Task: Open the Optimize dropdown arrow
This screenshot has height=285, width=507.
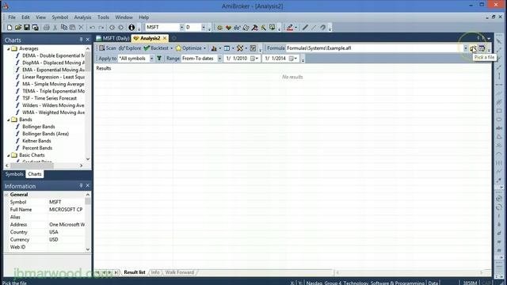Action: [204, 48]
